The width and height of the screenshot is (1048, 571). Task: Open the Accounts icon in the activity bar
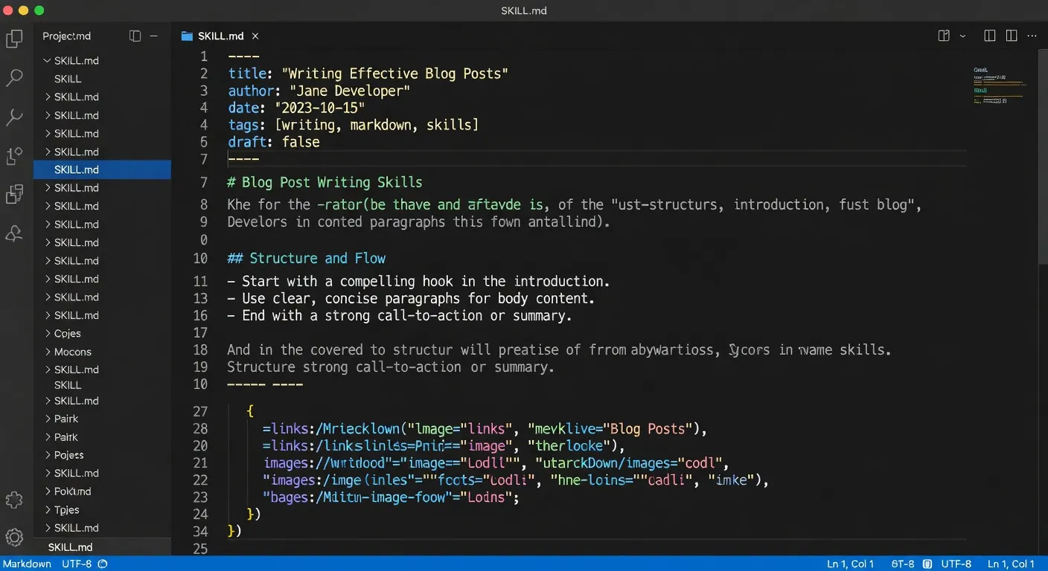coord(16,233)
